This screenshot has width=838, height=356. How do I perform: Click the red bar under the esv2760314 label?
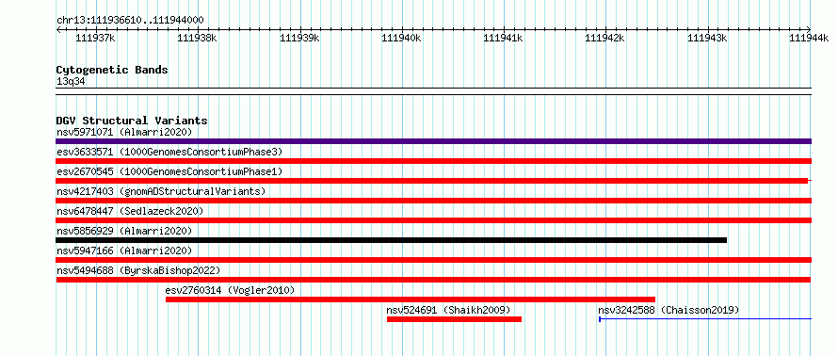pos(411,299)
